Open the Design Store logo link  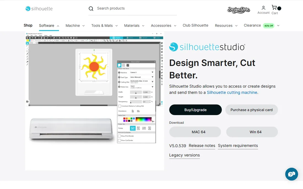click(239, 10)
